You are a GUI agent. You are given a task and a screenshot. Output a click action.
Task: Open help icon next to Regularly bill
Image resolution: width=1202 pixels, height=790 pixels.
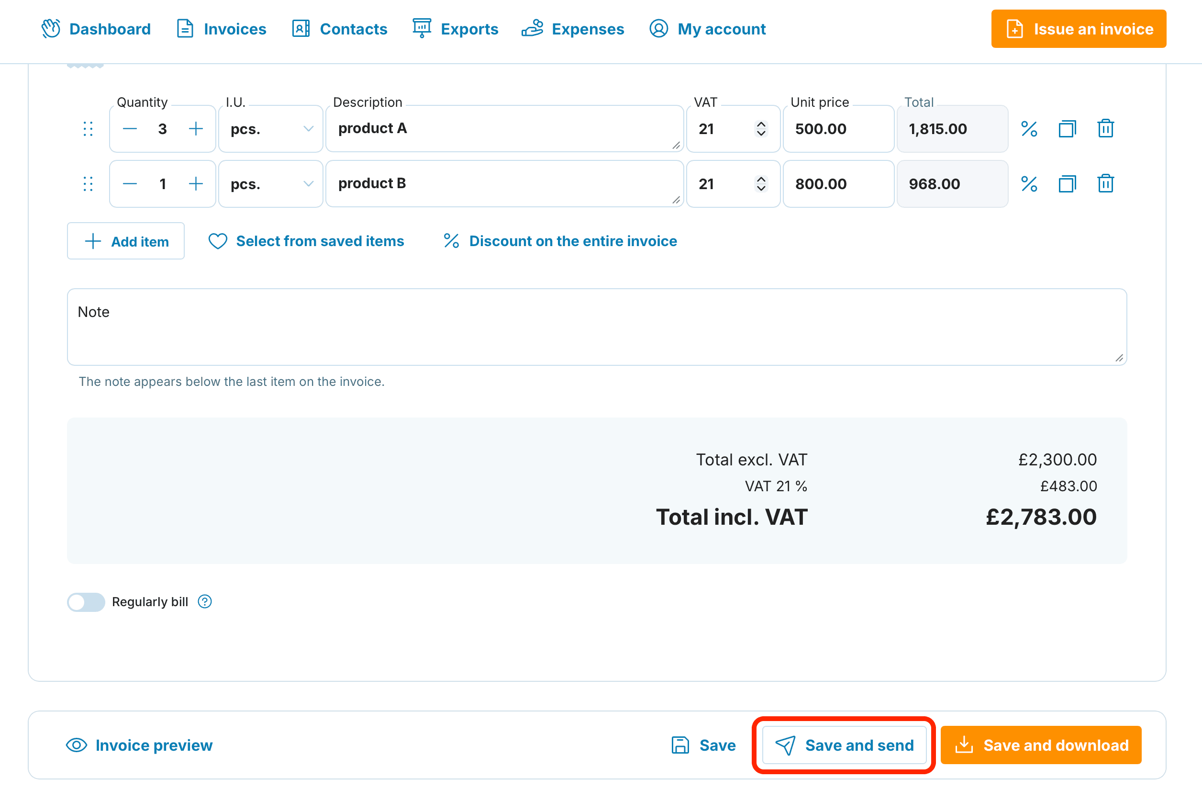click(204, 602)
